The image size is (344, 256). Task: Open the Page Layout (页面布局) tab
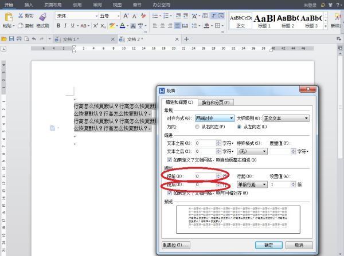pyautogui.click(x=53, y=5)
